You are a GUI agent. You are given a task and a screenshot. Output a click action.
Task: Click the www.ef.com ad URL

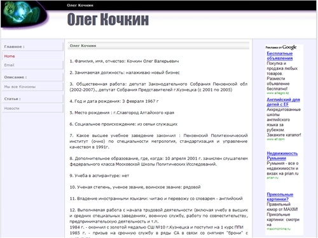point(275,139)
